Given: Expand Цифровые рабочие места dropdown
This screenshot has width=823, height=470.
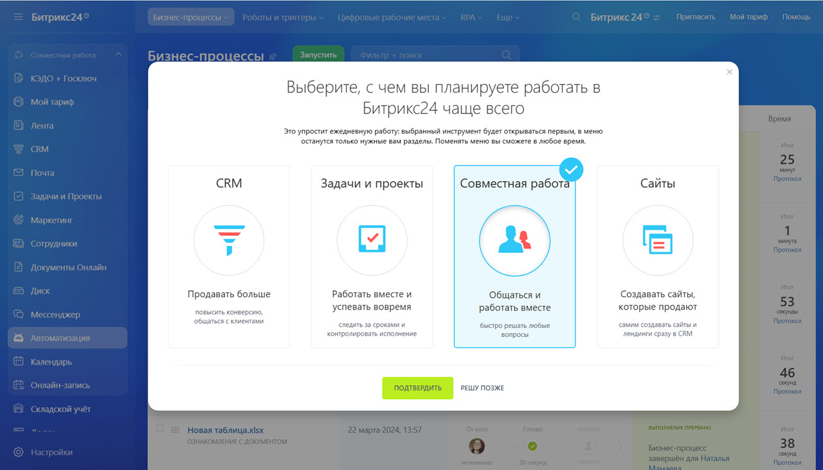Looking at the screenshot, I should (392, 17).
